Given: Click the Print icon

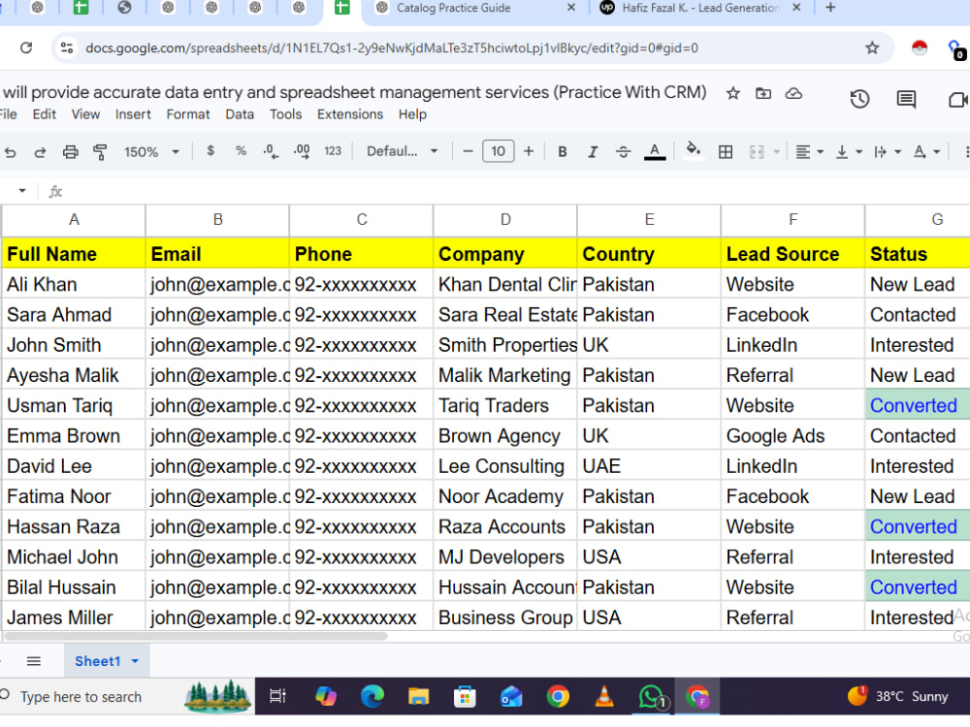Looking at the screenshot, I should point(71,151).
